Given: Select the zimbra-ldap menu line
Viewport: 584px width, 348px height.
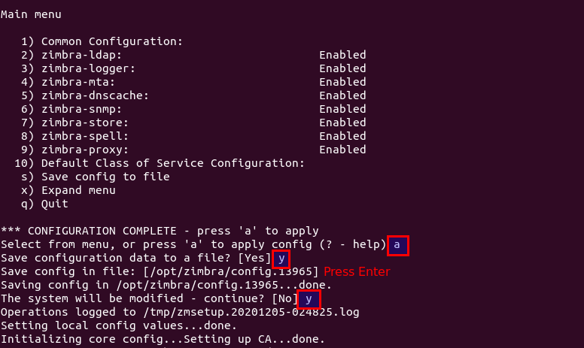Looking at the screenshot, I should click(x=81, y=55).
